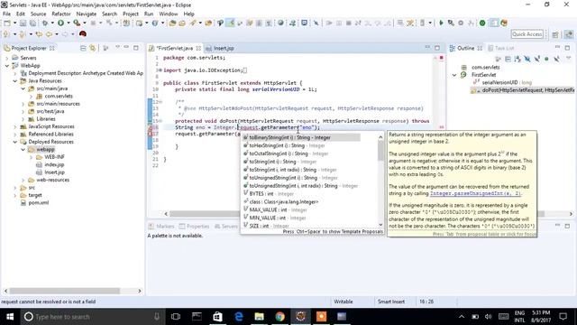Open the Window menu

pyautogui.click(x=169, y=14)
